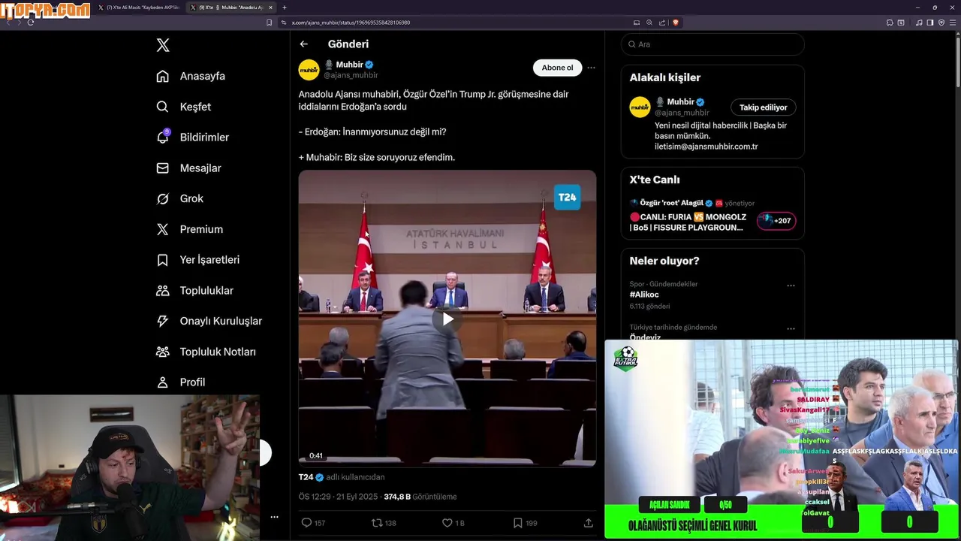961x541 pixels.
Task: Click the zoom magnifier icon in address bar
Action: pyautogui.click(x=649, y=23)
